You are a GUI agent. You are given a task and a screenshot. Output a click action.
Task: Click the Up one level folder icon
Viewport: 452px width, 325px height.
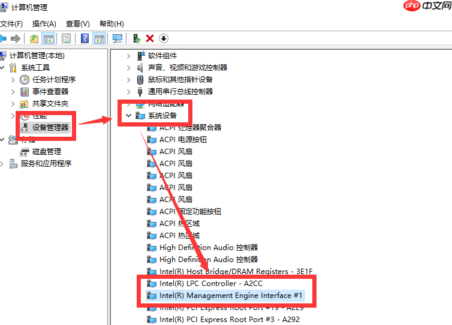[34, 38]
